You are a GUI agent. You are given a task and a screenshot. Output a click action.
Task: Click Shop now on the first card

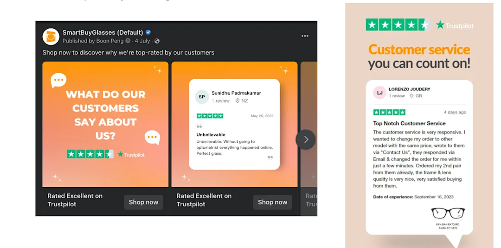click(x=143, y=202)
